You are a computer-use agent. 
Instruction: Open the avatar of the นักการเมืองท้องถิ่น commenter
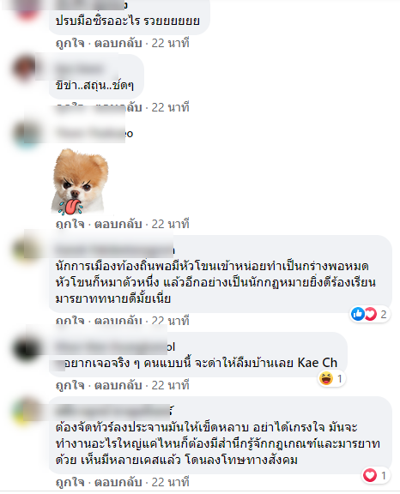click(27, 250)
